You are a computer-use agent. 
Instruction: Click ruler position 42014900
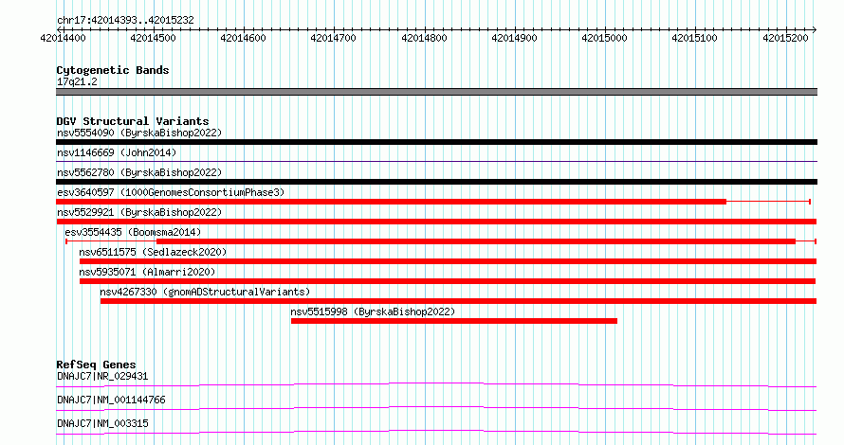click(514, 38)
